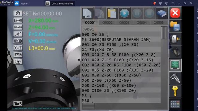The image size is (198, 111).
Task: Open program tab O0005
Action: [x=158, y=23]
